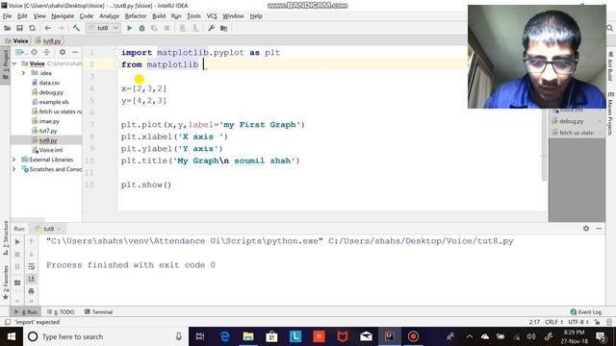Open file icon in main toolbar
The height and width of the screenshot is (346, 616).
click(x=7, y=28)
